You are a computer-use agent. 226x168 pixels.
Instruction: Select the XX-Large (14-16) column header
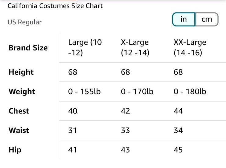pos(190,47)
